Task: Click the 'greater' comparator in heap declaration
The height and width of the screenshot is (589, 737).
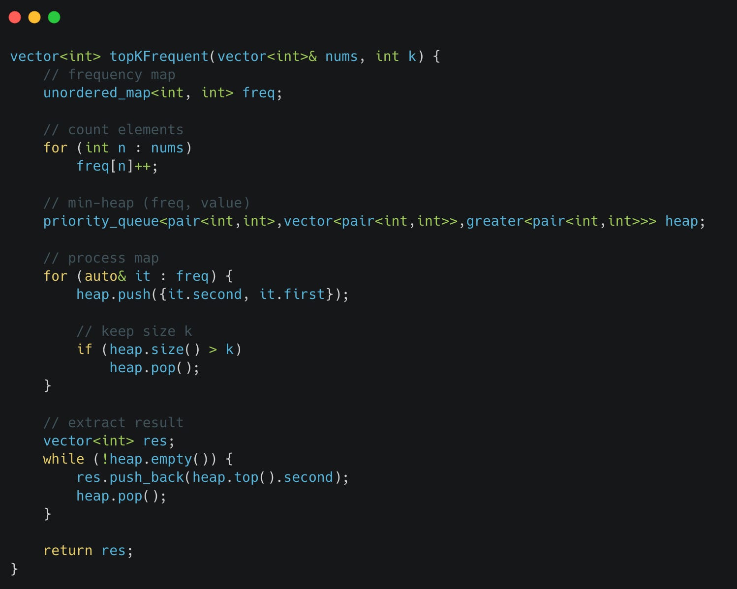Action: [x=495, y=221]
